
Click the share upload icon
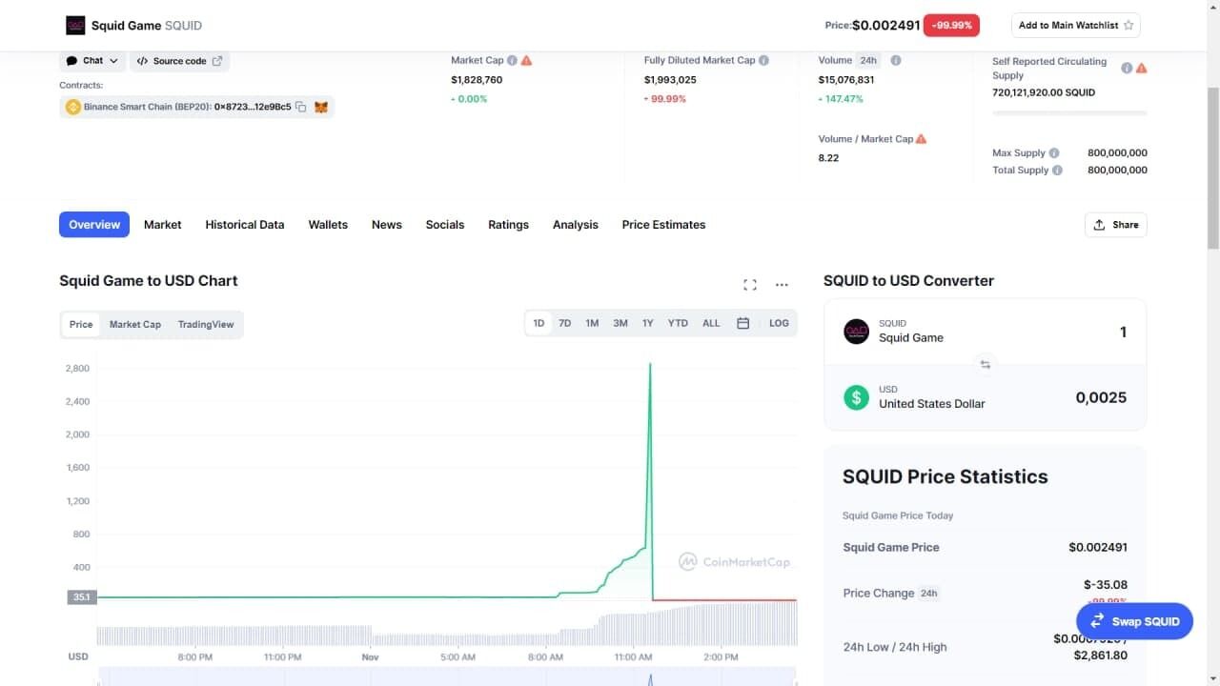tap(1099, 225)
